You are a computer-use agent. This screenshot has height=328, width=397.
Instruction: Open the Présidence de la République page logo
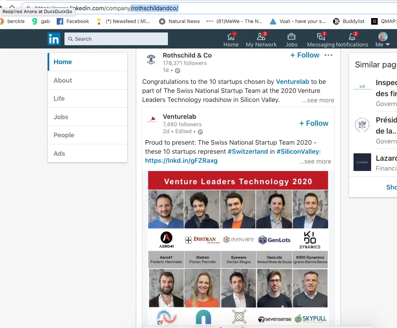point(363,125)
